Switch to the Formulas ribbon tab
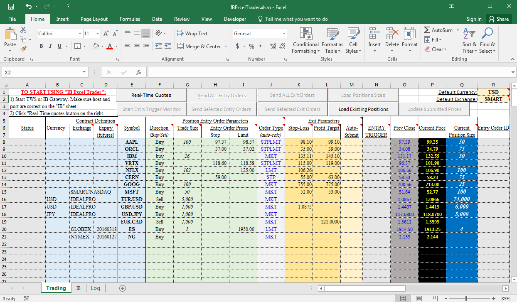This screenshot has width=517, height=302. 130,19
